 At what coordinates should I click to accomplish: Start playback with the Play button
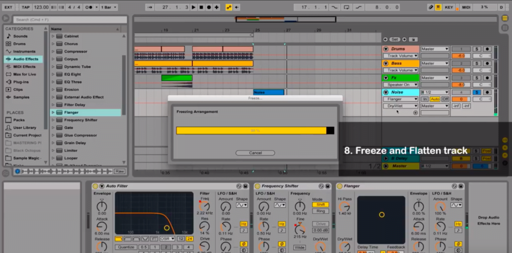point(193,7)
